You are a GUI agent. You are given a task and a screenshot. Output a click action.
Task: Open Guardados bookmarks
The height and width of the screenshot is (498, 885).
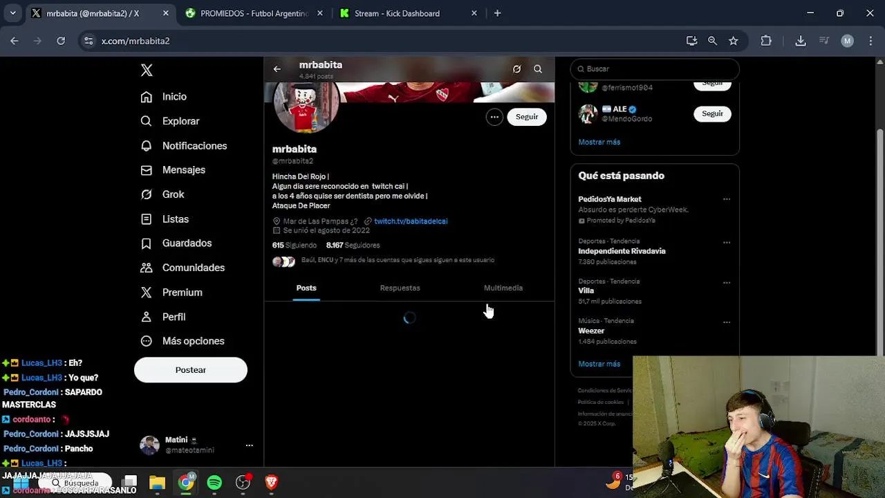[x=176, y=243]
